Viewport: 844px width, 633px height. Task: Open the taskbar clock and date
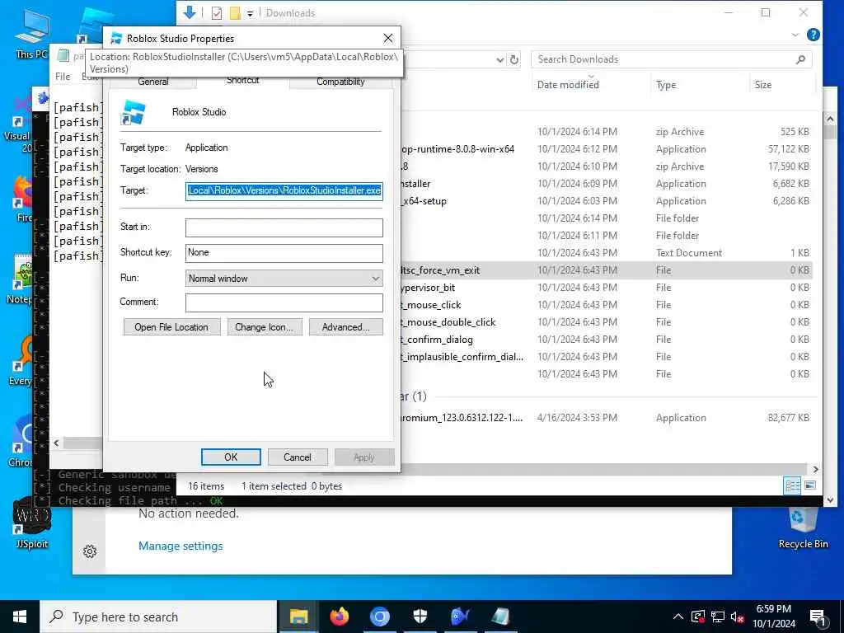[x=773, y=617]
